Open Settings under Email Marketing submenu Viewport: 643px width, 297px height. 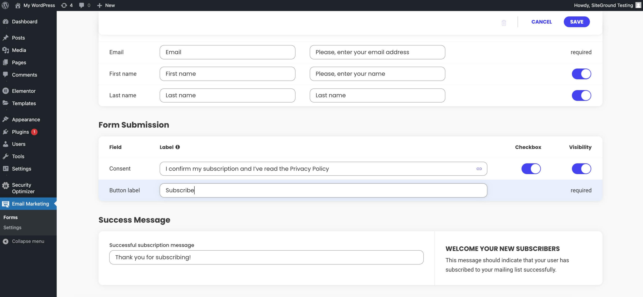click(x=12, y=227)
